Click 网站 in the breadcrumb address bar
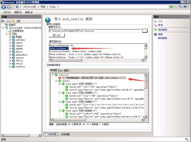The height and width of the screenshot is (142, 191). [x=43, y=7]
